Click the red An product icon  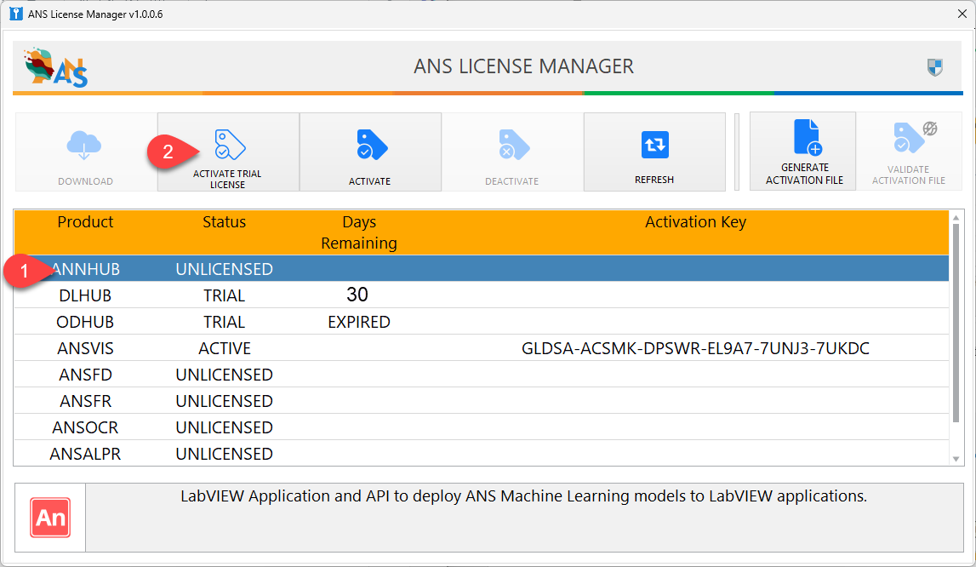pyautogui.click(x=50, y=518)
